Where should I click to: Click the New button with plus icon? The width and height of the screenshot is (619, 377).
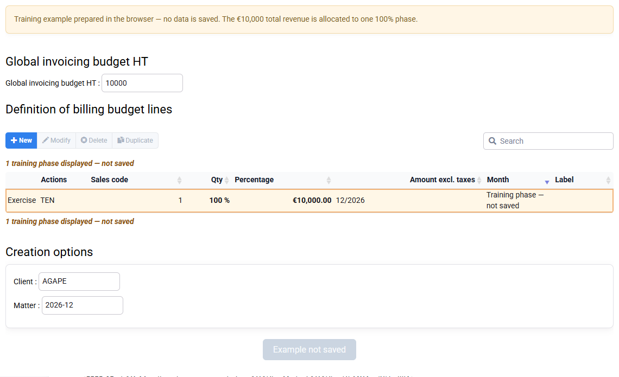[x=21, y=140]
